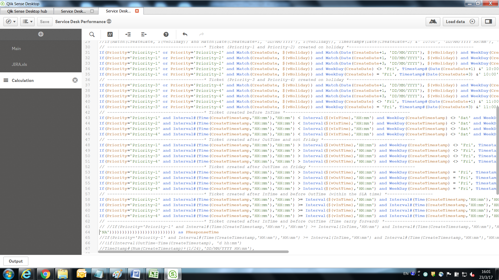The image size is (499, 280).
Task: Toggle comment on the selected code
Action: pyautogui.click(x=110, y=34)
